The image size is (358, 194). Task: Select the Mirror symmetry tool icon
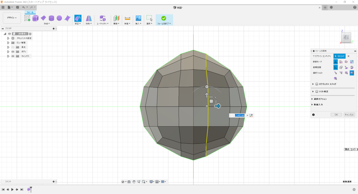tap(89, 18)
